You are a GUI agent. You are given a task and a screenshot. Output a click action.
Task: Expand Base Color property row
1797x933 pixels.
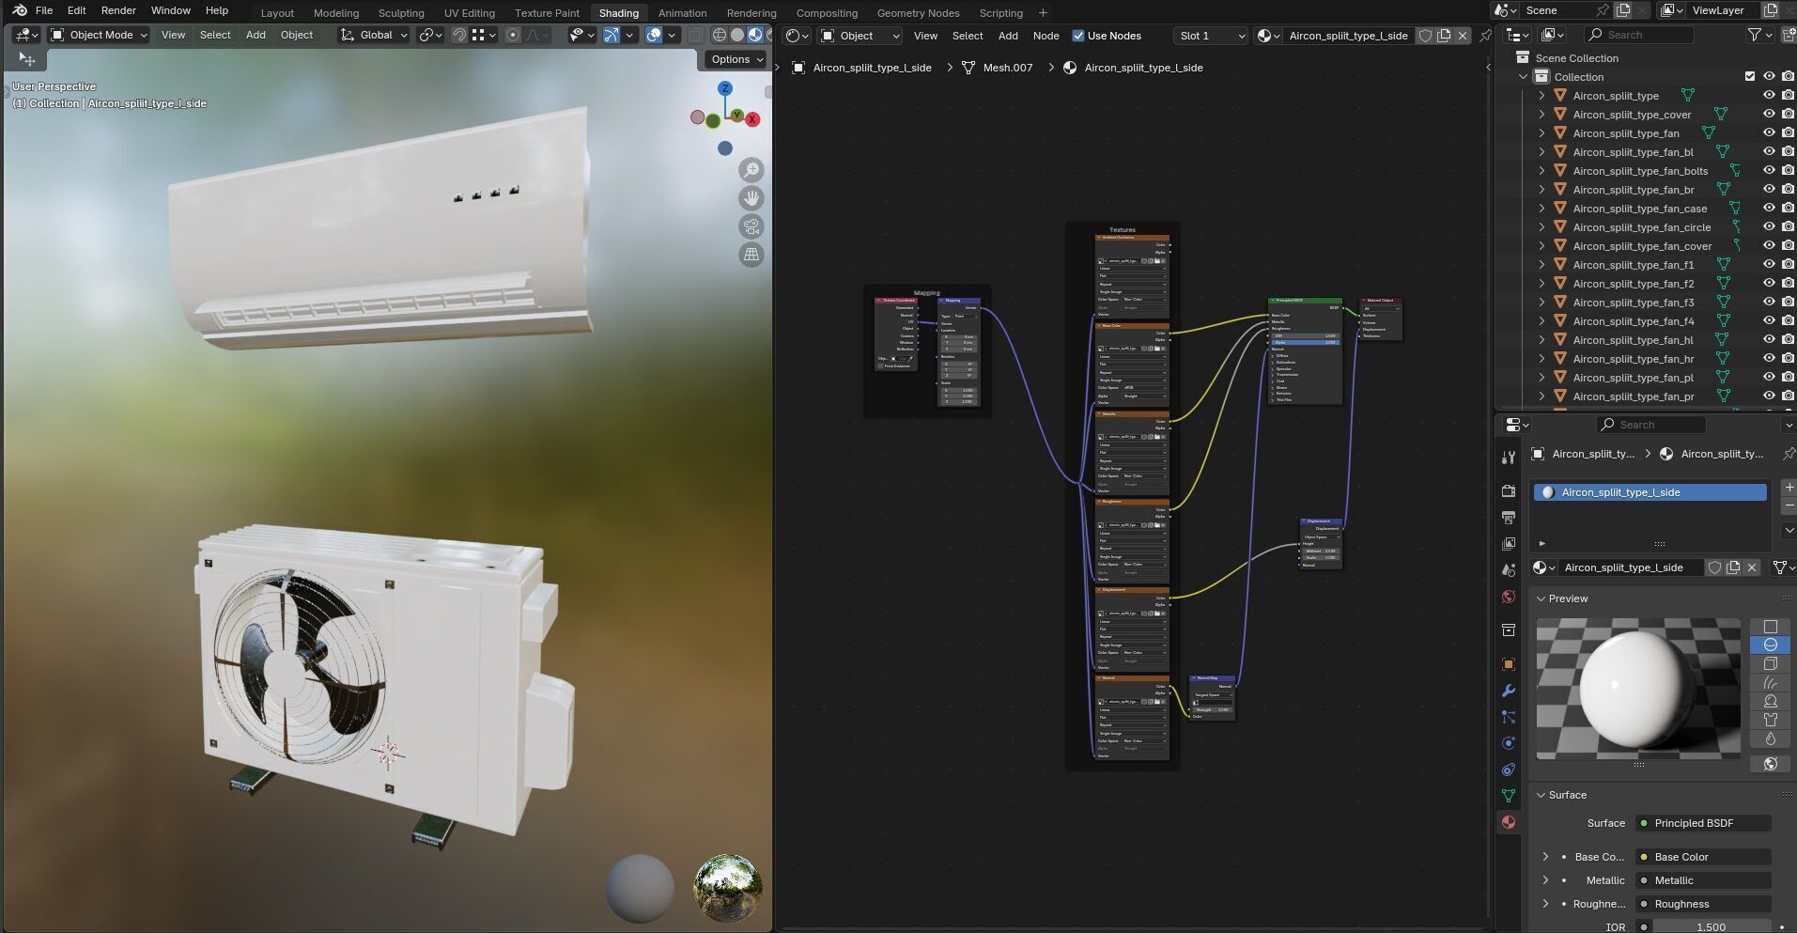pos(1545,857)
